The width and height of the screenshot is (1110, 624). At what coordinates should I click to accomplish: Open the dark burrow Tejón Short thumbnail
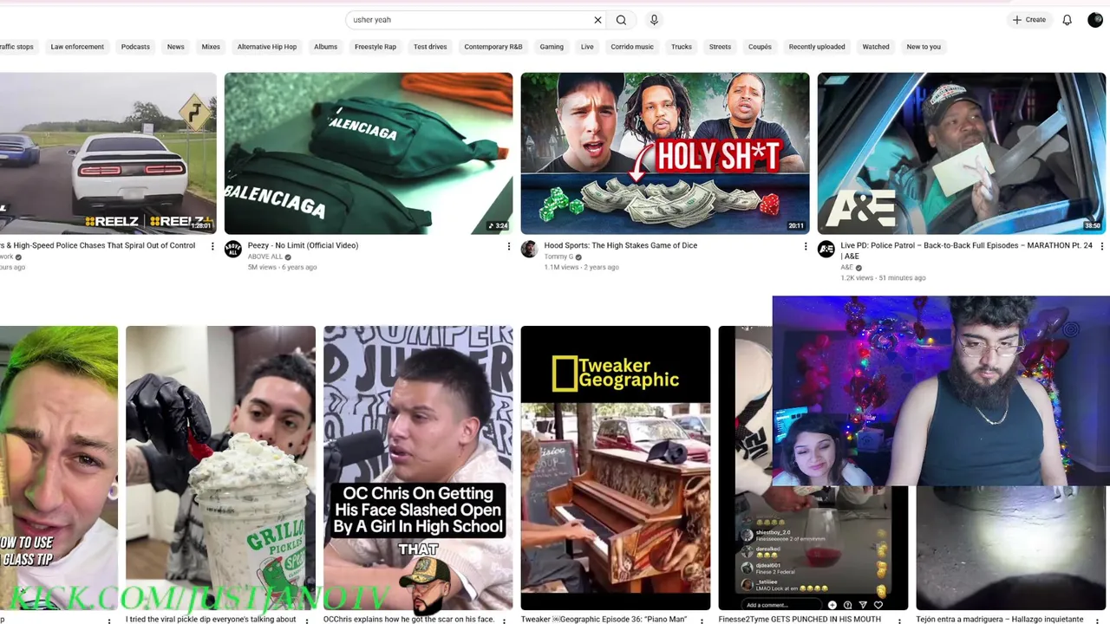click(x=1011, y=548)
